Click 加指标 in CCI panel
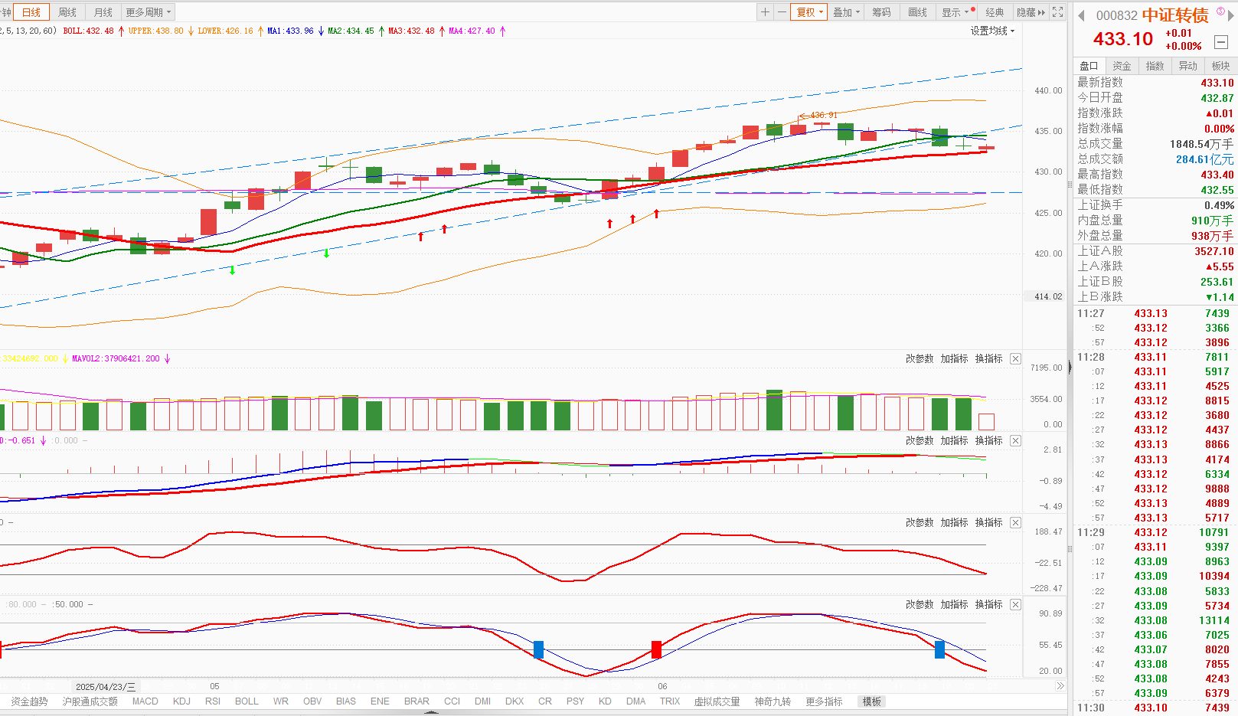This screenshot has width=1238, height=716. (x=954, y=522)
